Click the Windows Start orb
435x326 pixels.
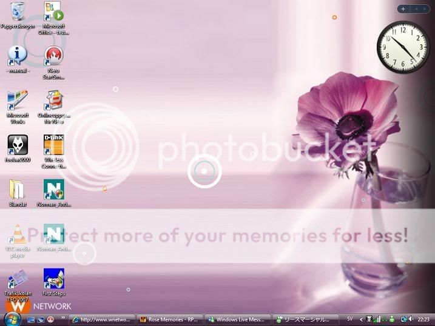tap(12, 319)
